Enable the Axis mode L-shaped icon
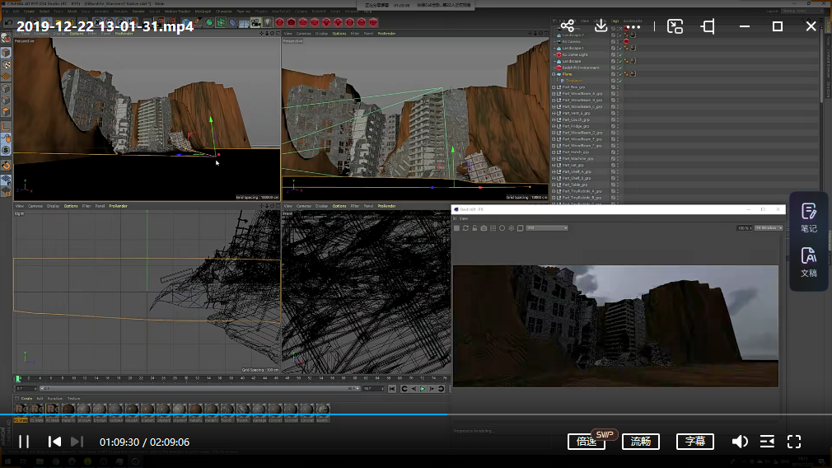The image size is (832, 468). 6,126
